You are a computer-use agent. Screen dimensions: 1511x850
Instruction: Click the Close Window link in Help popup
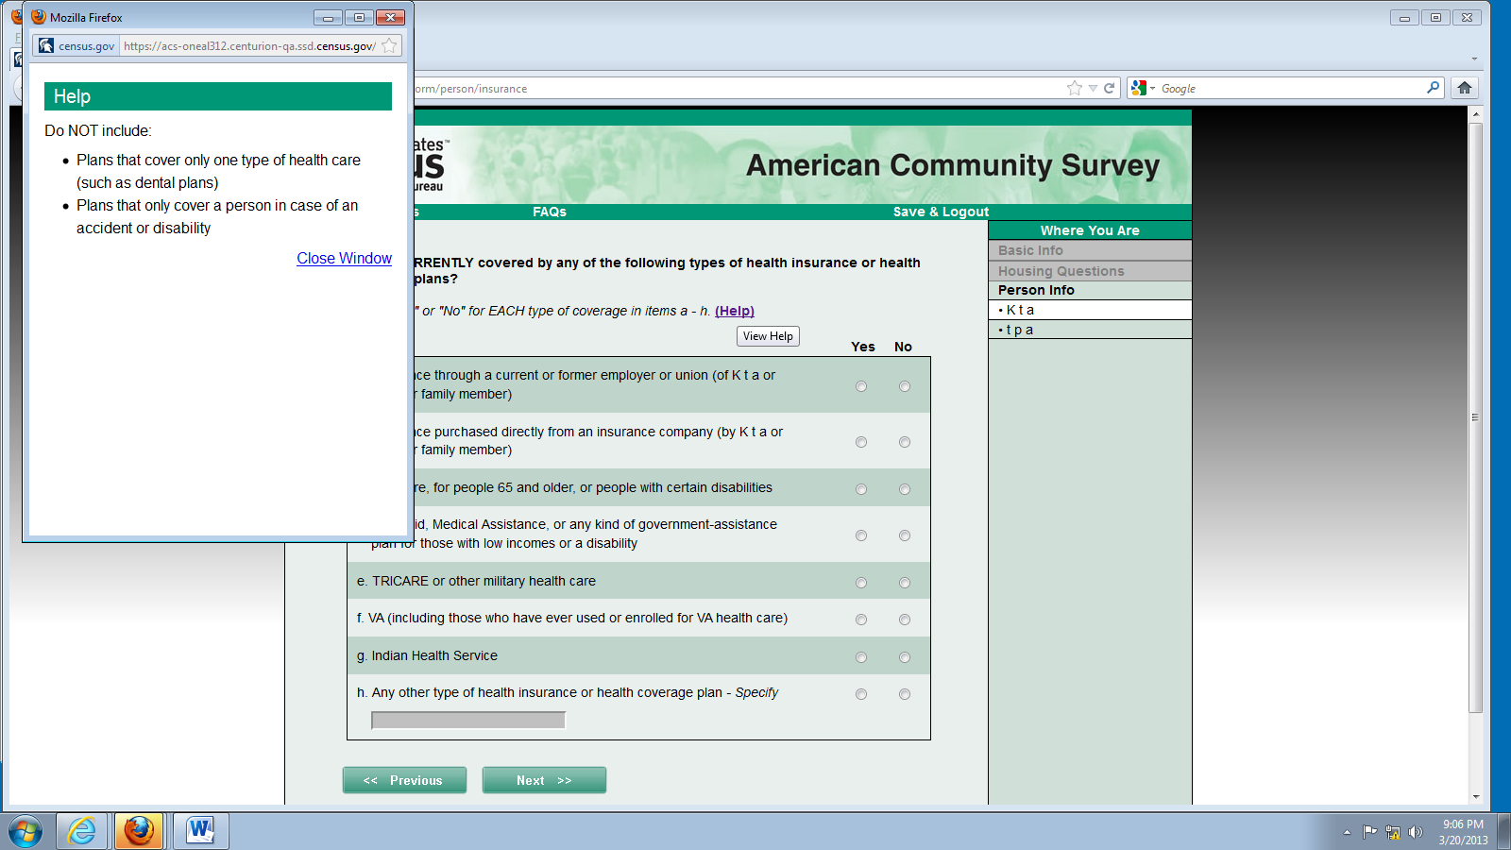coord(344,258)
